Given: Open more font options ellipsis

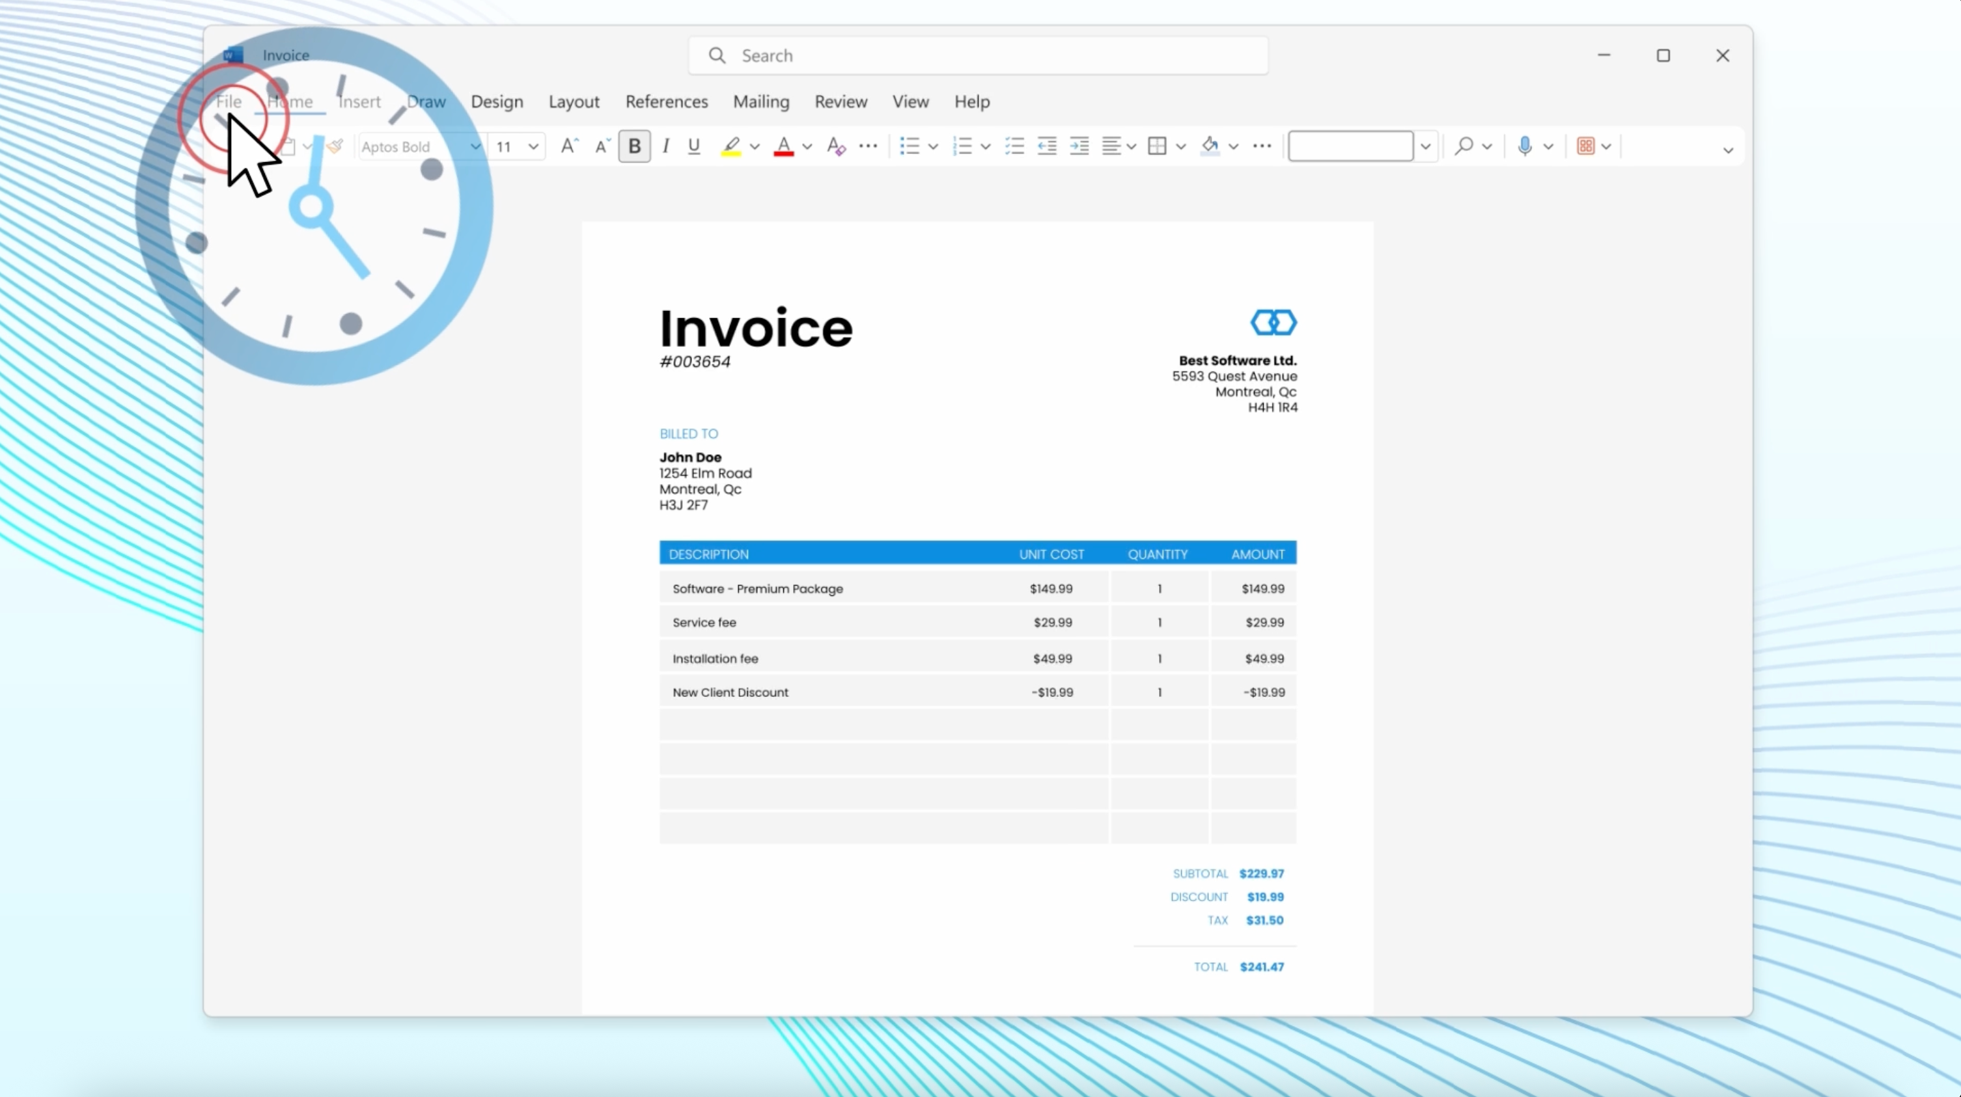Looking at the screenshot, I should point(868,146).
